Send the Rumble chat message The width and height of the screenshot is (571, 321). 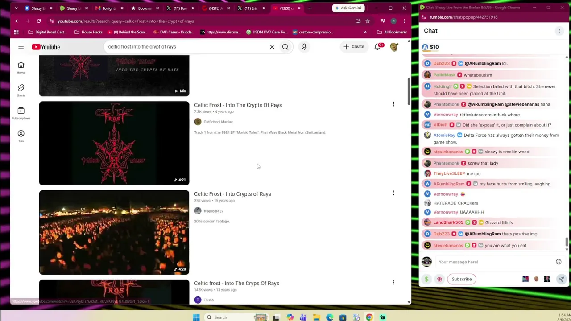(x=561, y=279)
